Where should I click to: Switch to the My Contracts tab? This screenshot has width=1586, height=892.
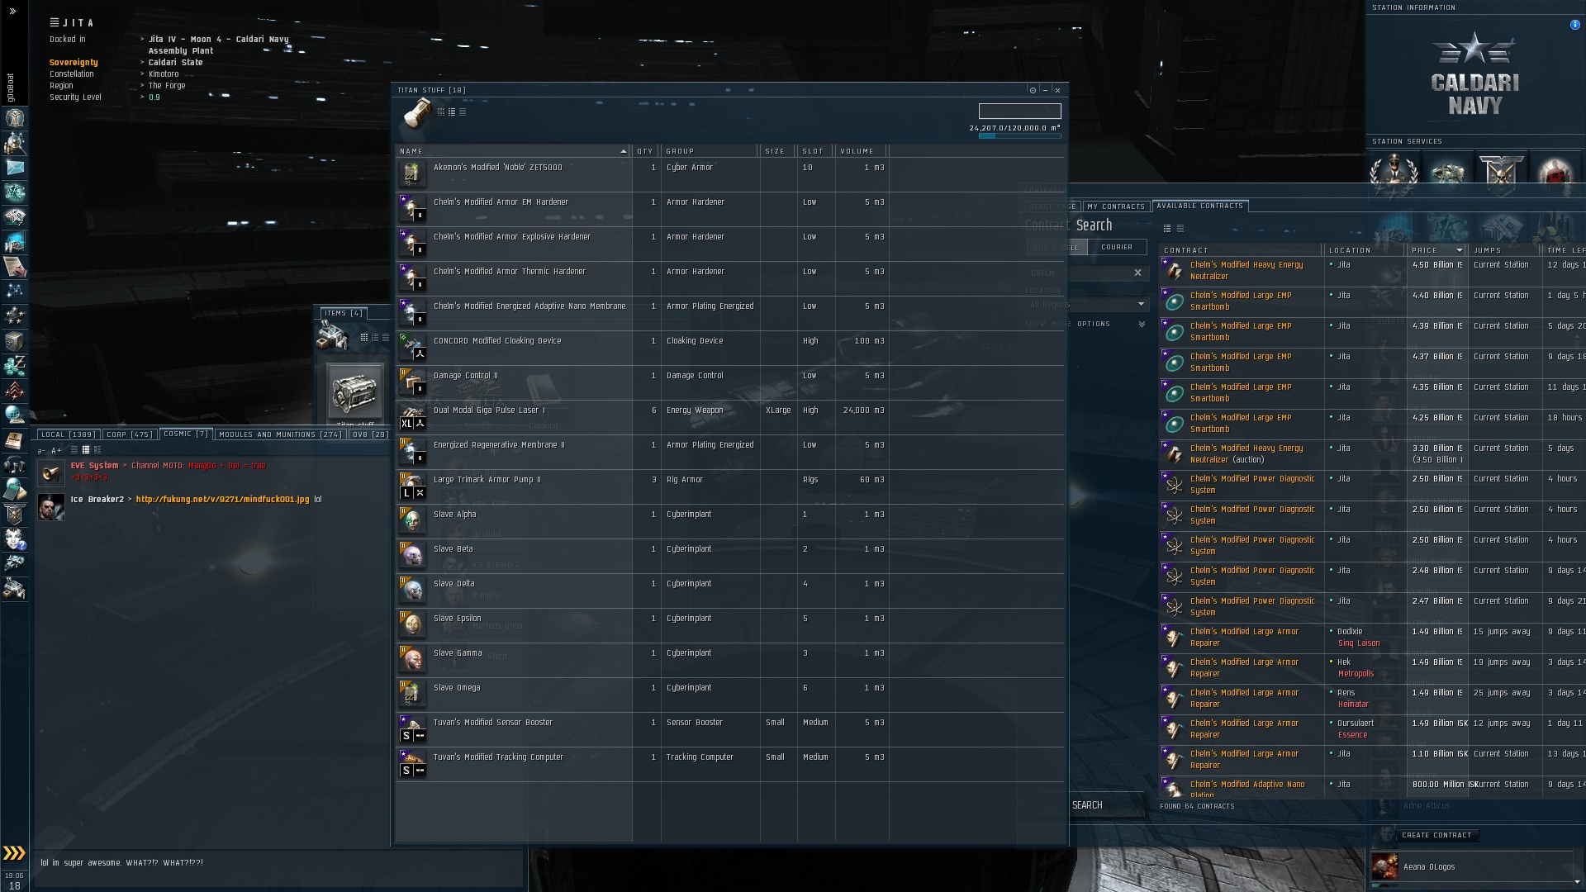[1115, 206]
